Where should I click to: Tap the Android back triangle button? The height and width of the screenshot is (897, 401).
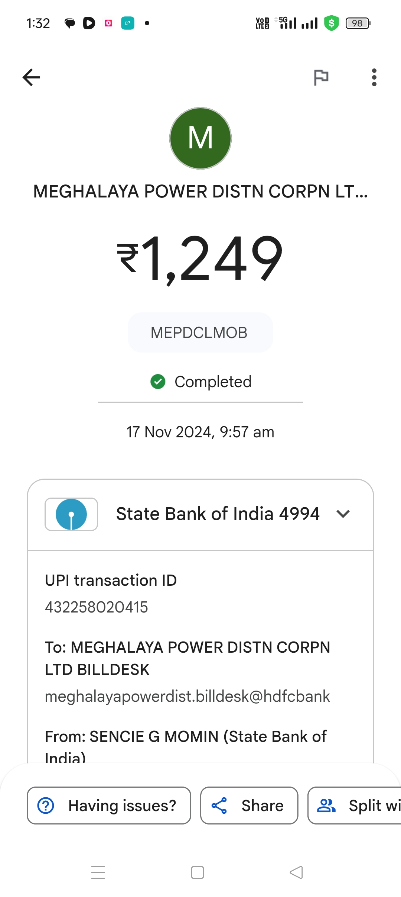click(296, 872)
